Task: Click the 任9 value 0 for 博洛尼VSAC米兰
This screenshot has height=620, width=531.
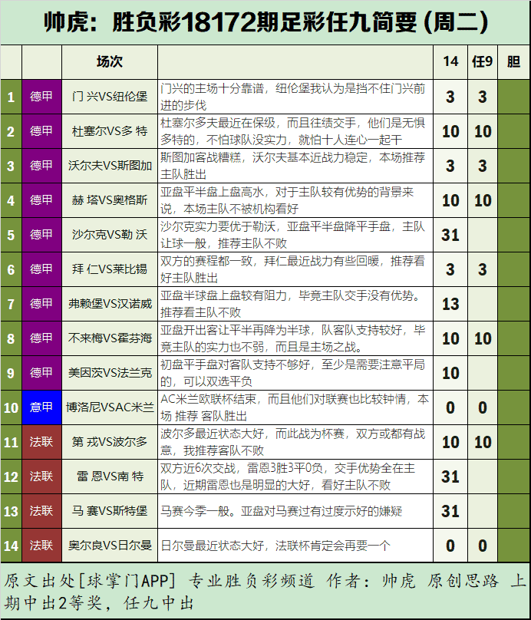Action: (x=483, y=407)
